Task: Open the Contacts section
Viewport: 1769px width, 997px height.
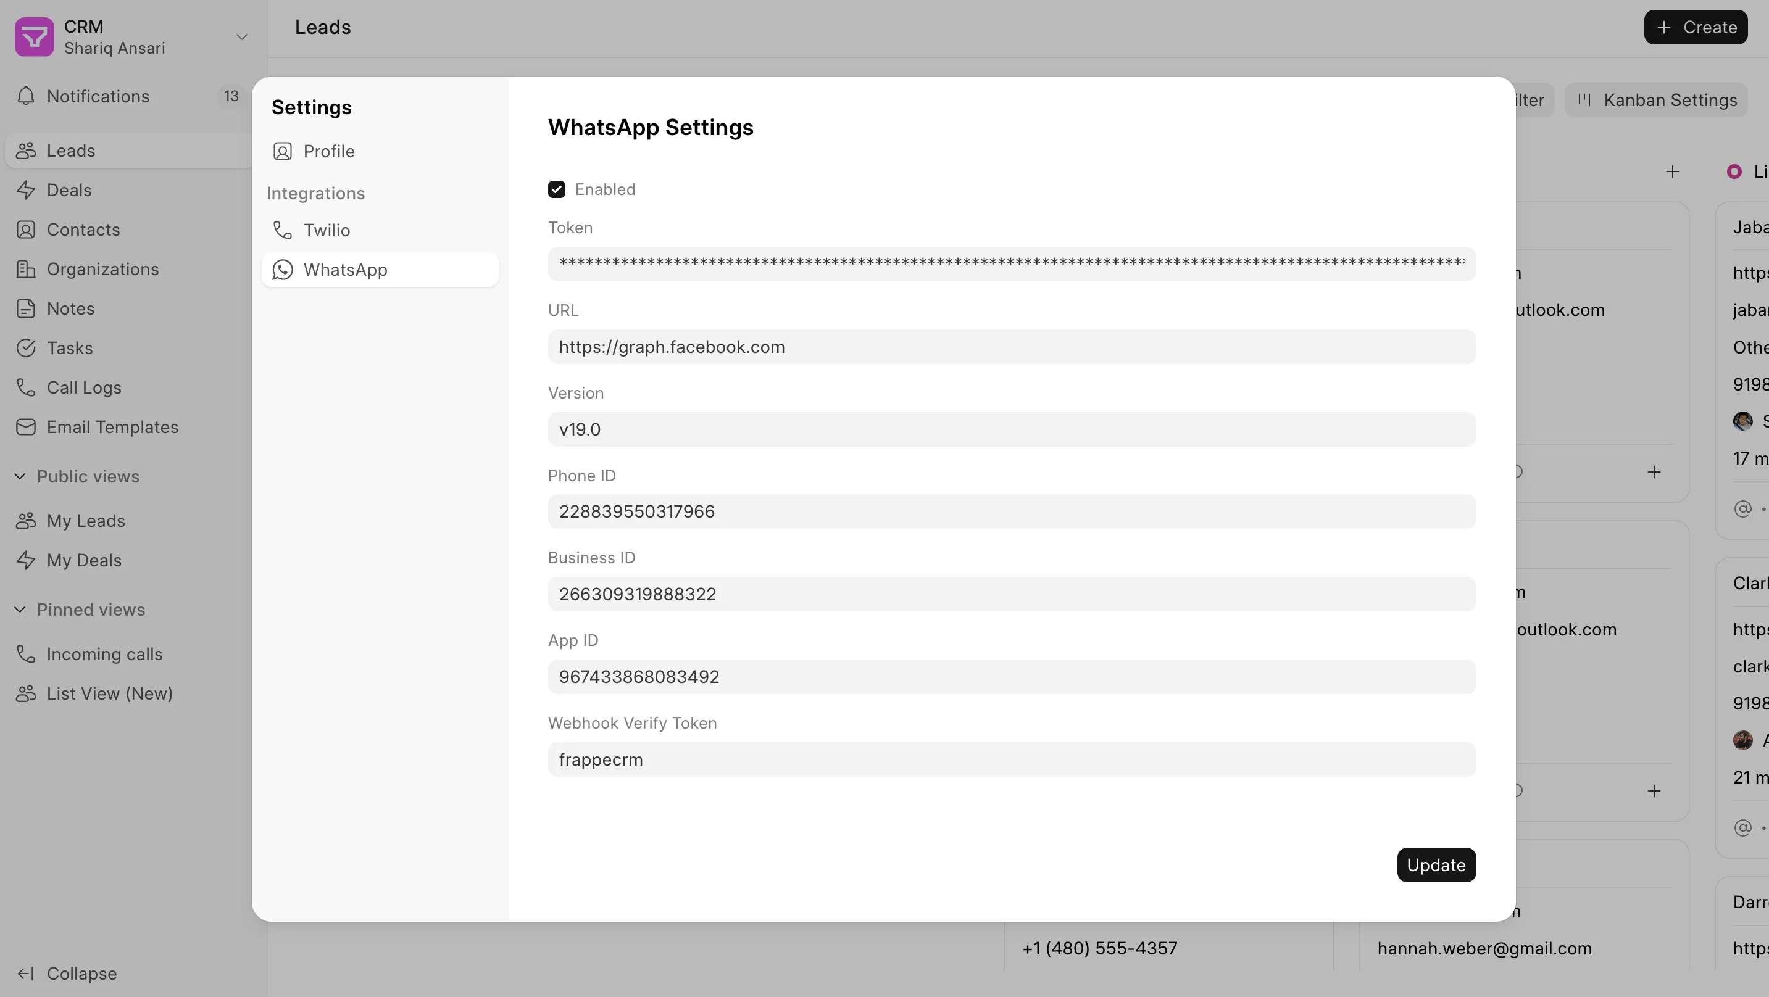Action: (83, 230)
